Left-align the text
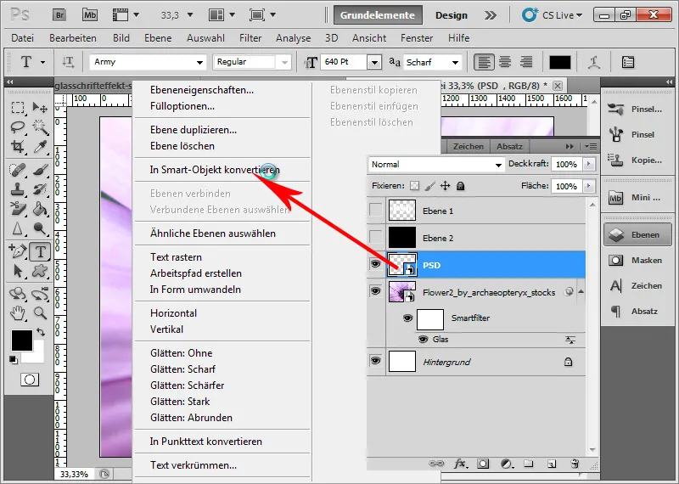Screen dimensions: 679x484 pyautogui.click(x=483, y=62)
